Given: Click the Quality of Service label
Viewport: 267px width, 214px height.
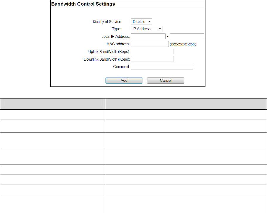Looking at the screenshot, I should point(107,22).
